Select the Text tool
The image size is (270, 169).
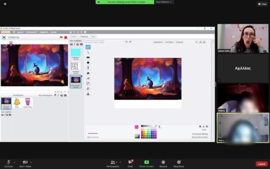coord(88,68)
